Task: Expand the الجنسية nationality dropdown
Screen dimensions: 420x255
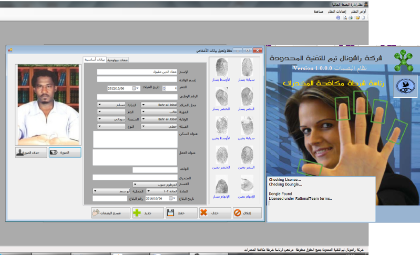Action: [100, 119]
